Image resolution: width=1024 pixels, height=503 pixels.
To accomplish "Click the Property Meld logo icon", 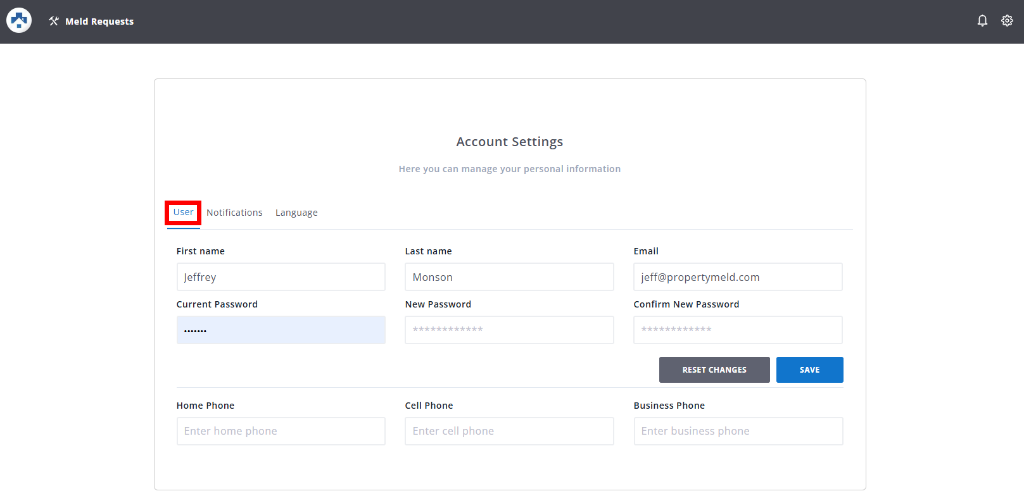I will 19,21.
